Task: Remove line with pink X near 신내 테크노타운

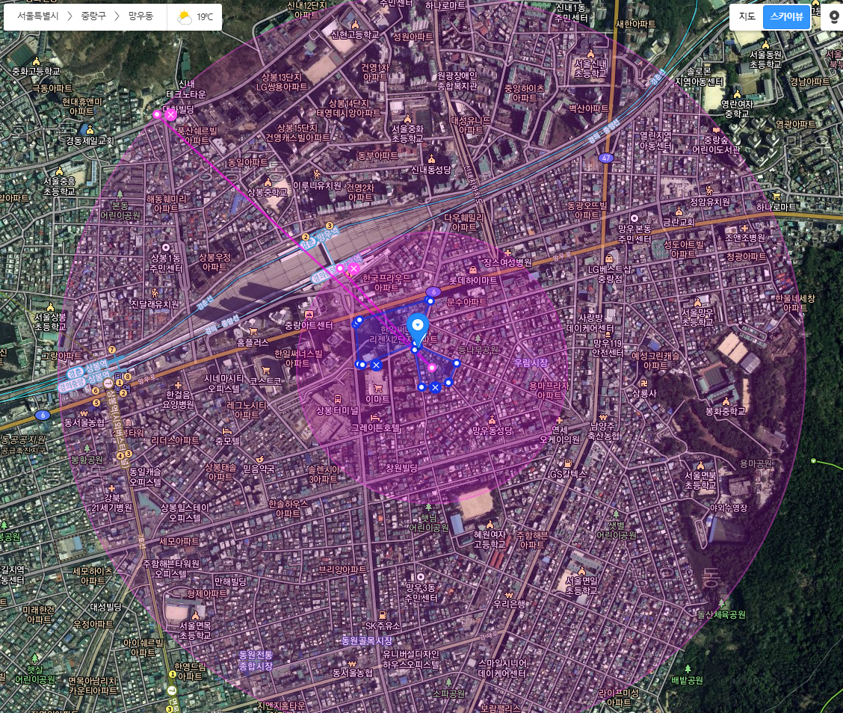Action: [x=171, y=114]
